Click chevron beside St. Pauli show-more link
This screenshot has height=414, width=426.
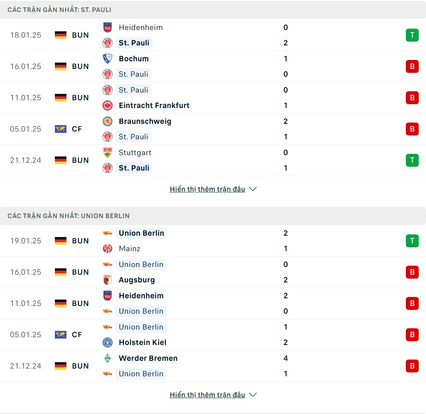pyautogui.click(x=253, y=189)
